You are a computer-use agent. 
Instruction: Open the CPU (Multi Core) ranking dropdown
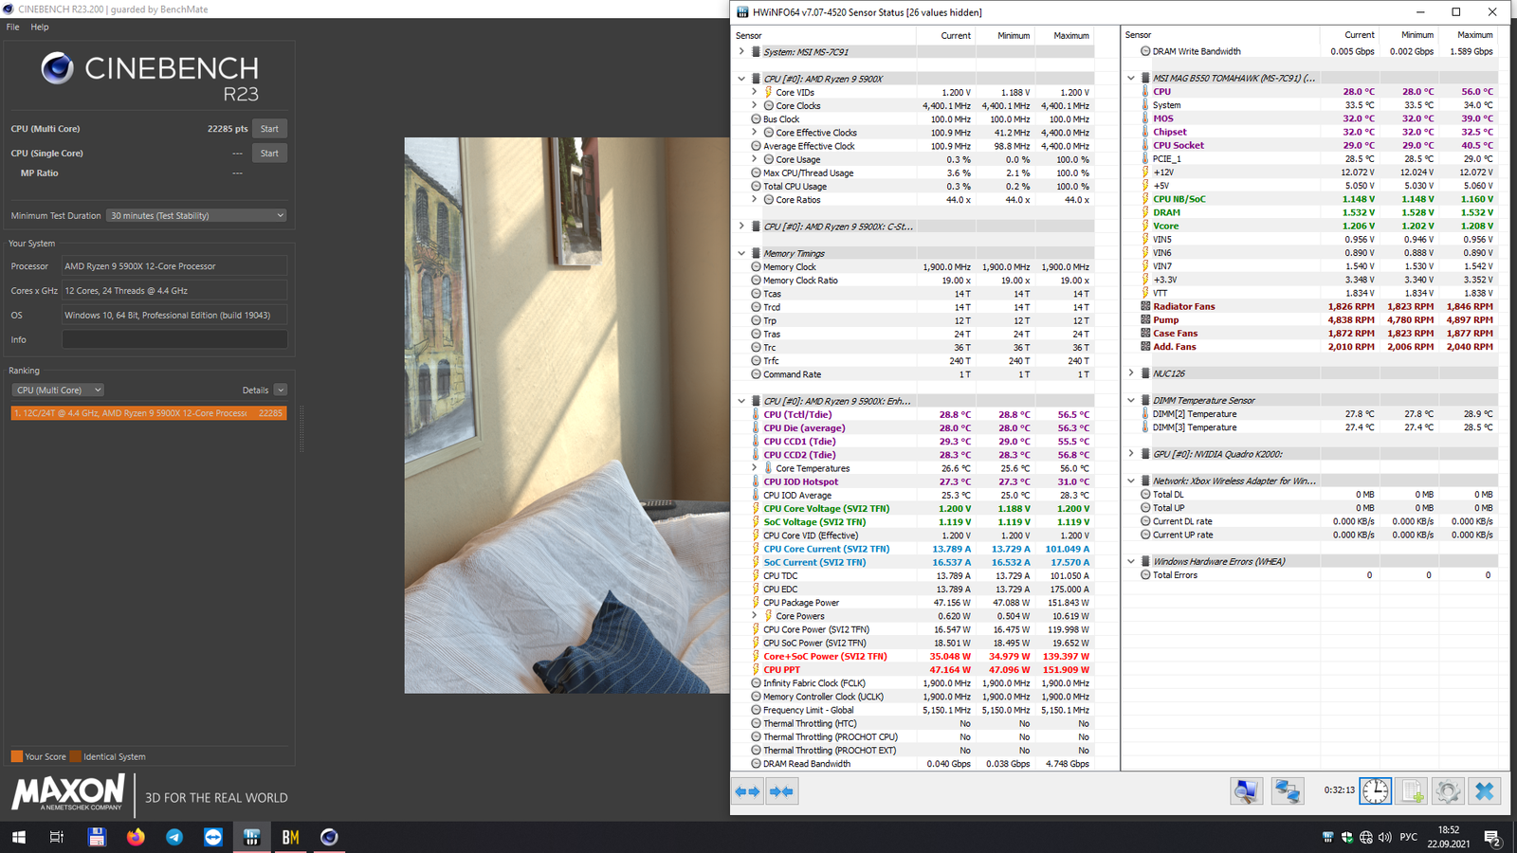(x=58, y=390)
